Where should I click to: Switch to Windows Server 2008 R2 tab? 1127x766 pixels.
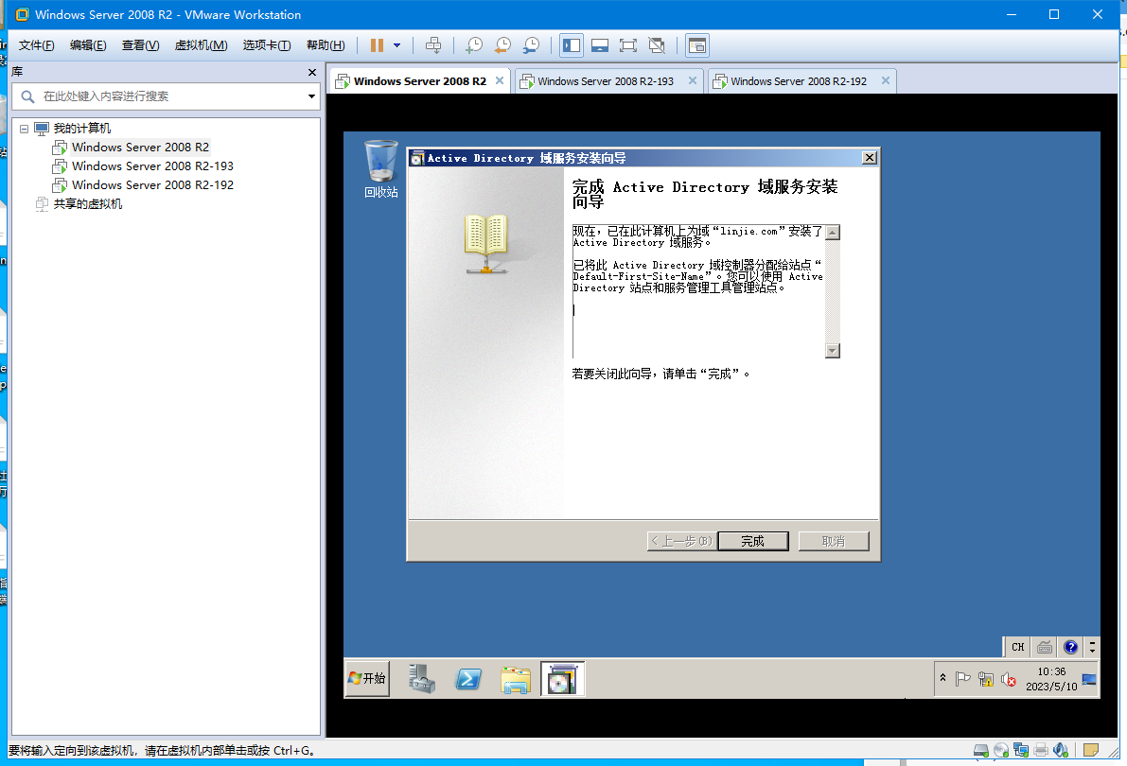420,81
